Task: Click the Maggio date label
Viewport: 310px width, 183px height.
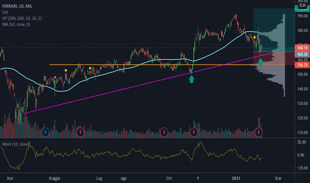Action: pos(54,178)
